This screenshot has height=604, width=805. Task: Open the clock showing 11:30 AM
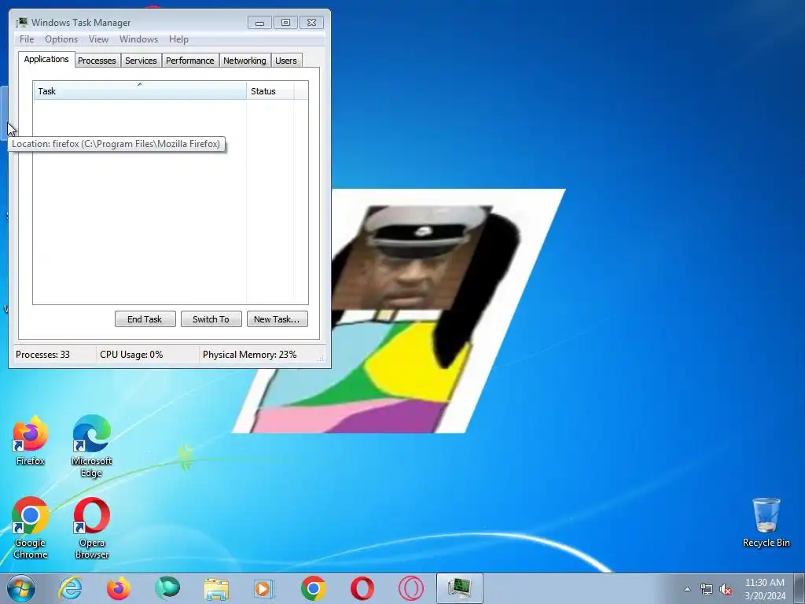coord(765,589)
